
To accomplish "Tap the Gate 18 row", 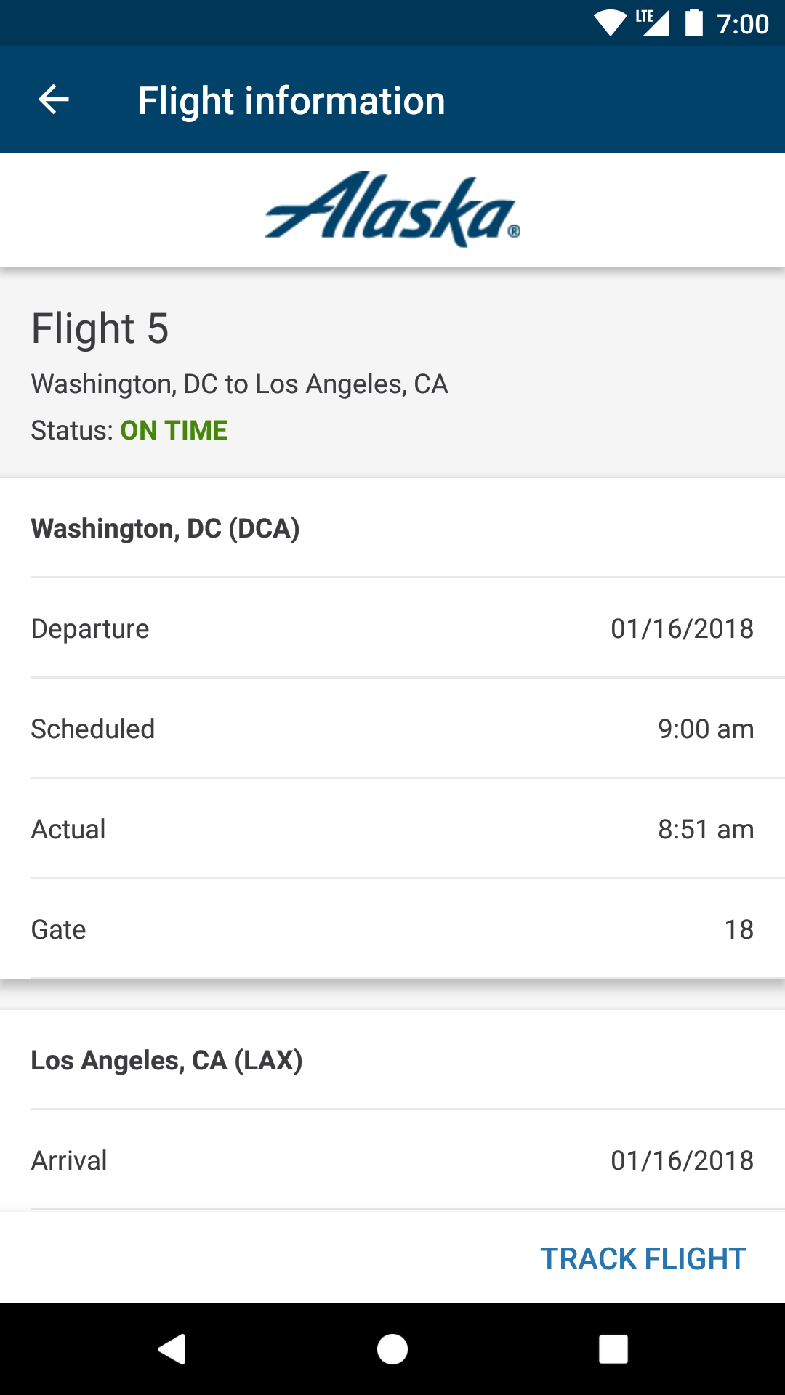I will coord(392,929).
